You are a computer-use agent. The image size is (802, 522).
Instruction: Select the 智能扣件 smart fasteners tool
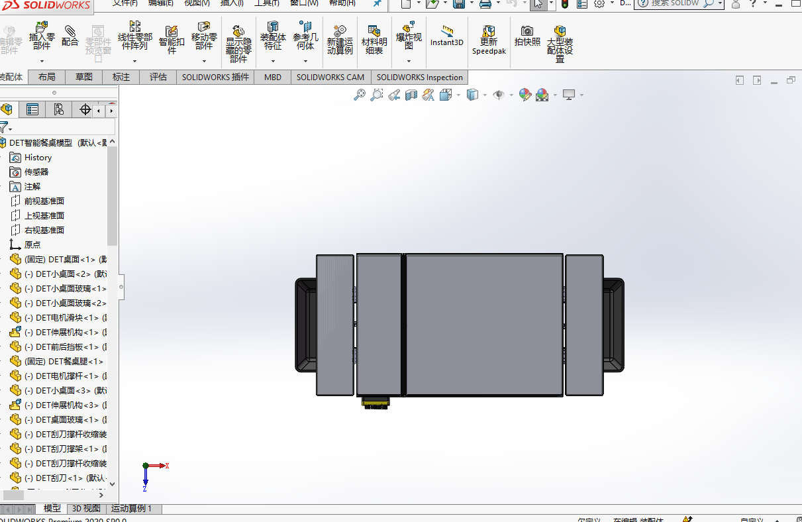pyautogui.click(x=172, y=40)
